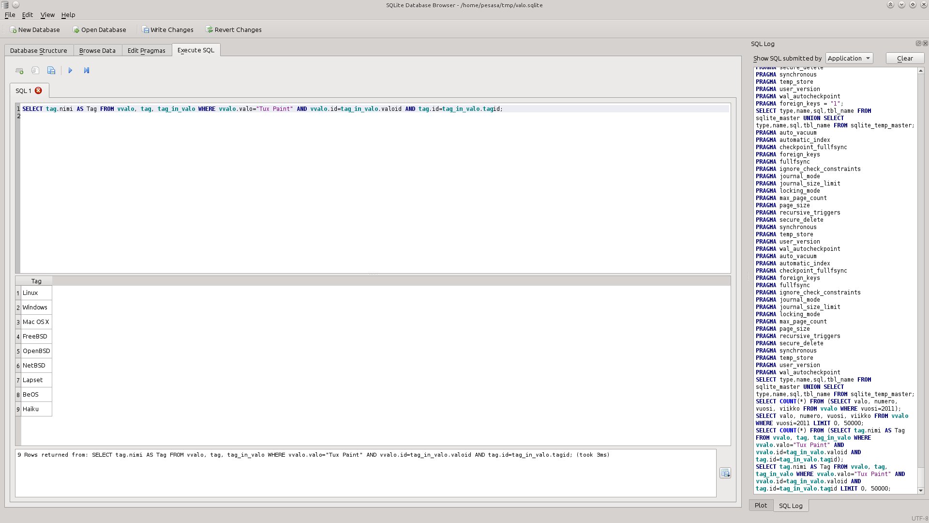929x523 pixels.
Task: Click the Tag column header in the results
Action: (36, 281)
